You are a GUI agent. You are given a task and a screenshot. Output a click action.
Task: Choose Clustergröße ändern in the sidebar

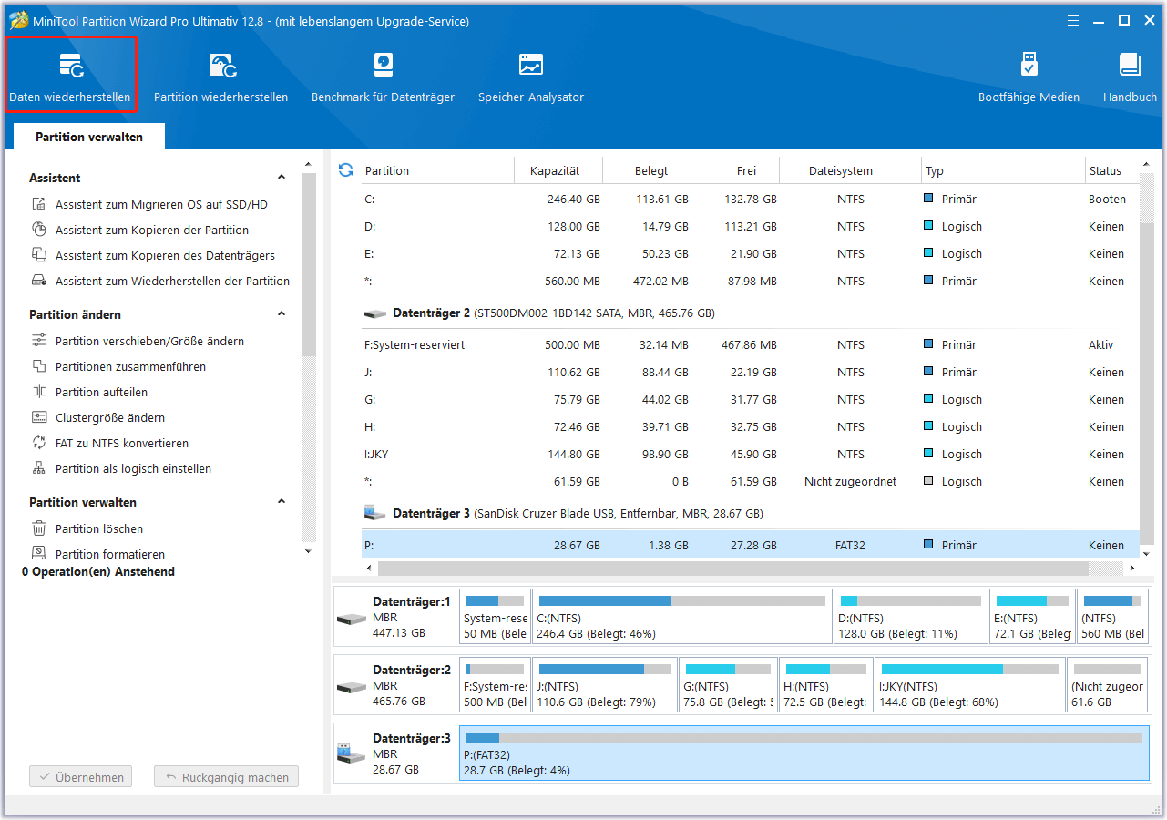(110, 418)
